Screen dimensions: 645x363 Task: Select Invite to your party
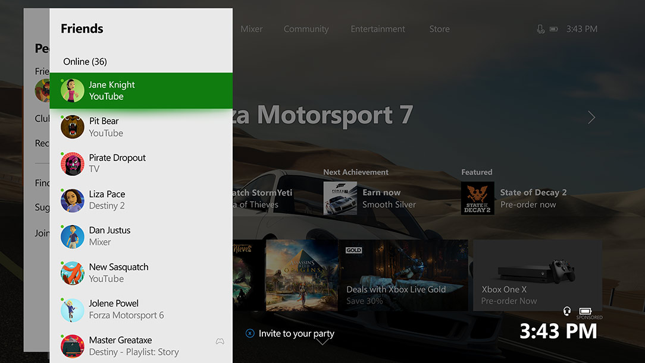pos(296,333)
